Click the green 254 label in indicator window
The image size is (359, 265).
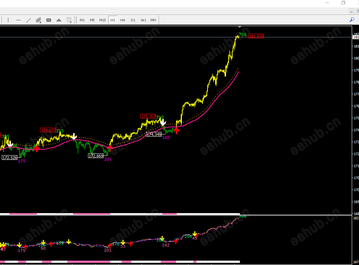[x=188, y=236]
